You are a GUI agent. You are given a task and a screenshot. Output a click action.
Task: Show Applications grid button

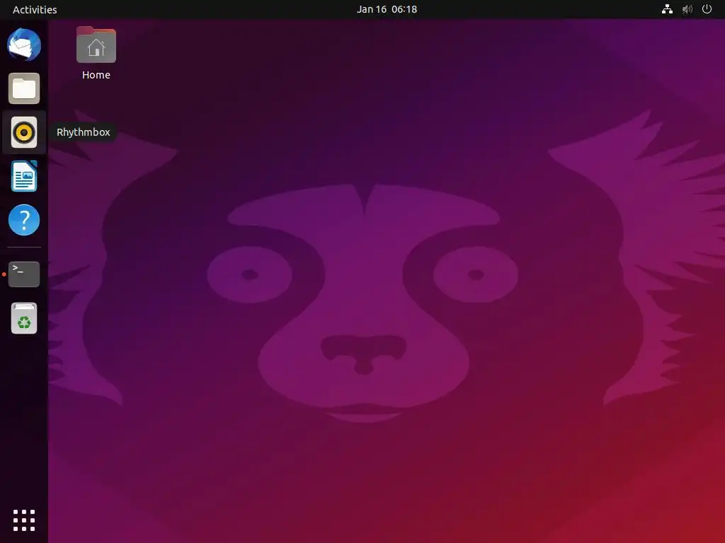(24, 520)
